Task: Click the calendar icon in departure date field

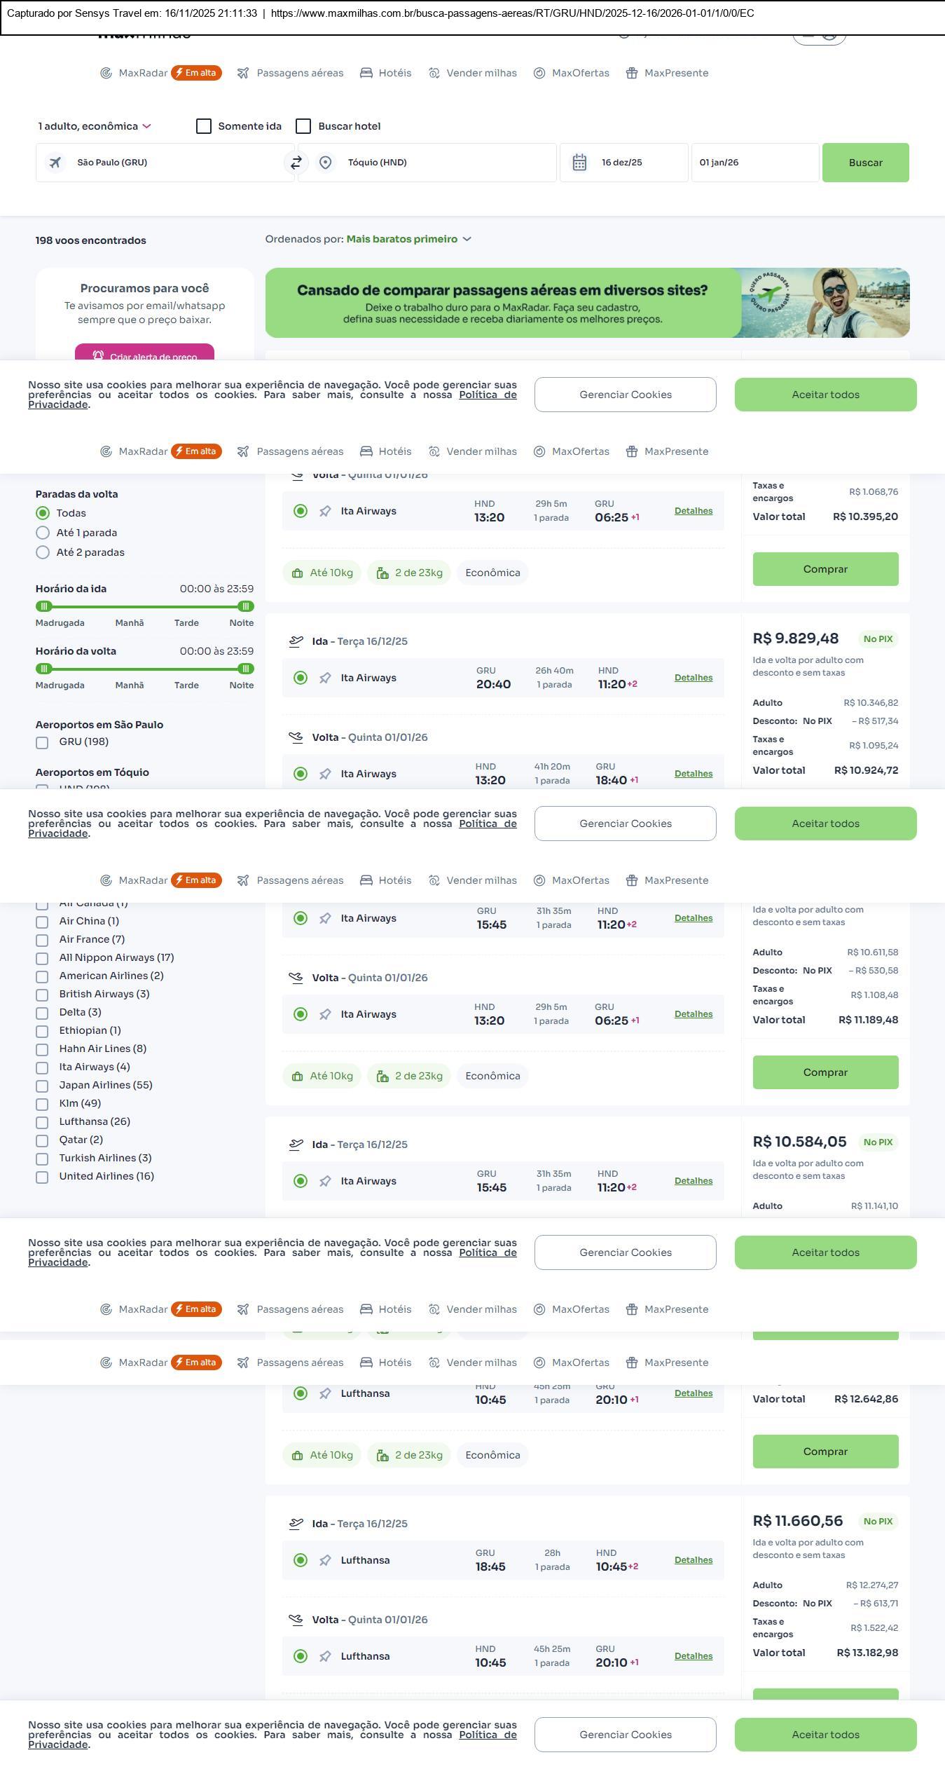Action: tap(579, 163)
